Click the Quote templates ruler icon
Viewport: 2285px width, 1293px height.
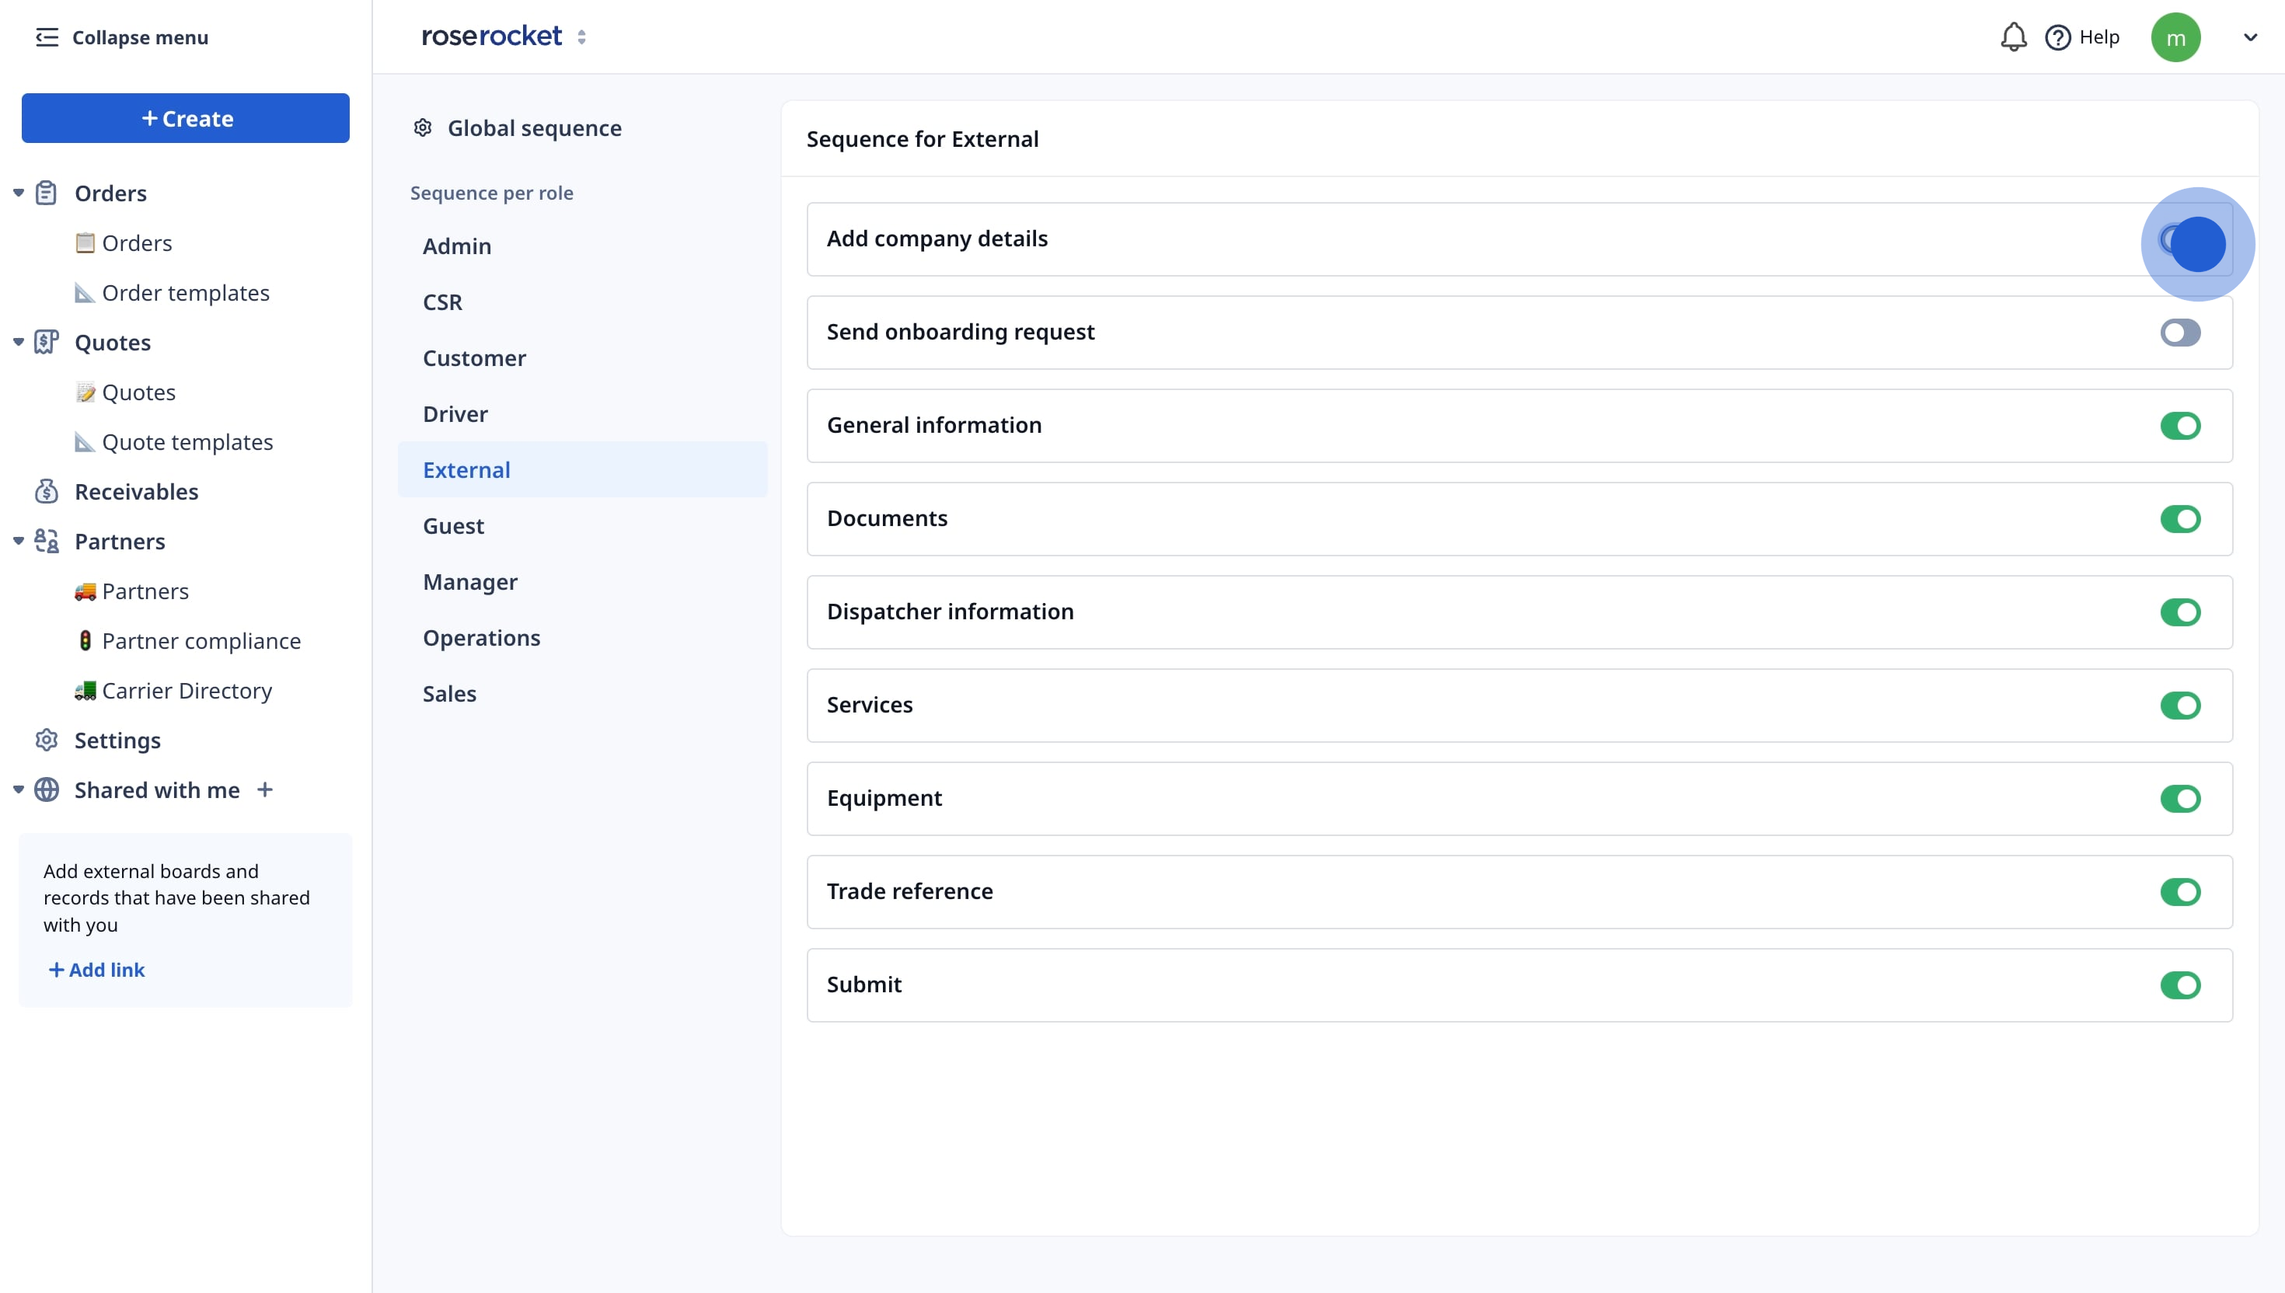pyautogui.click(x=85, y=441)
